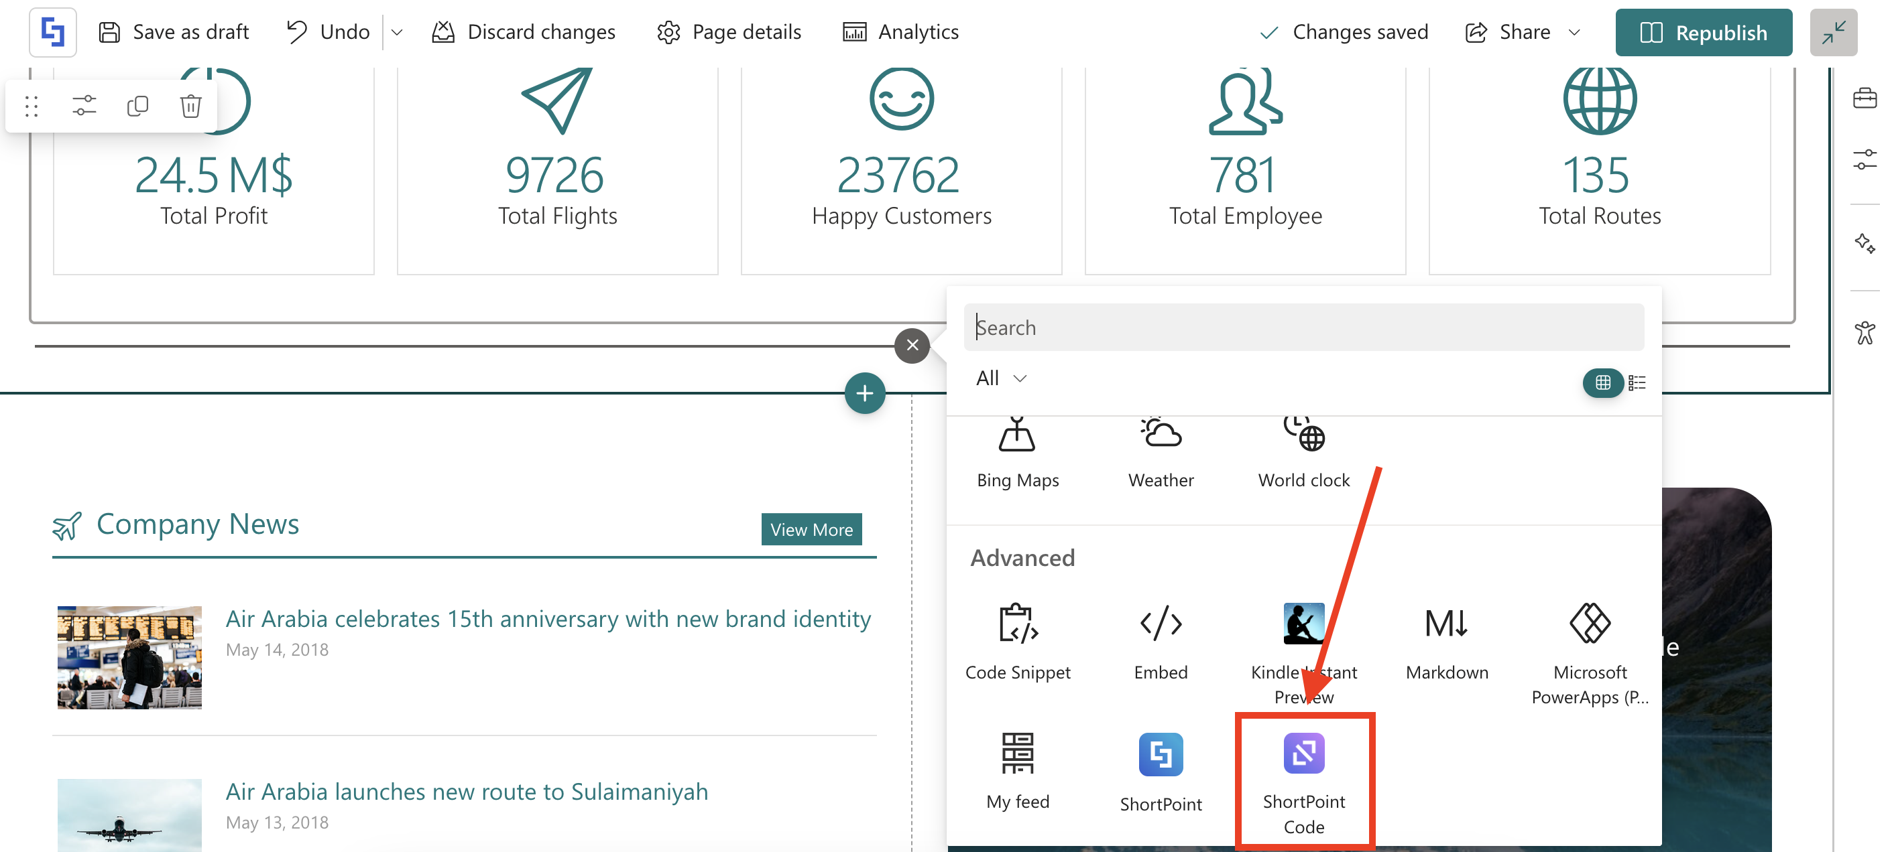
Task: Expand the Share options chevron
Action: coord(1574,32)
